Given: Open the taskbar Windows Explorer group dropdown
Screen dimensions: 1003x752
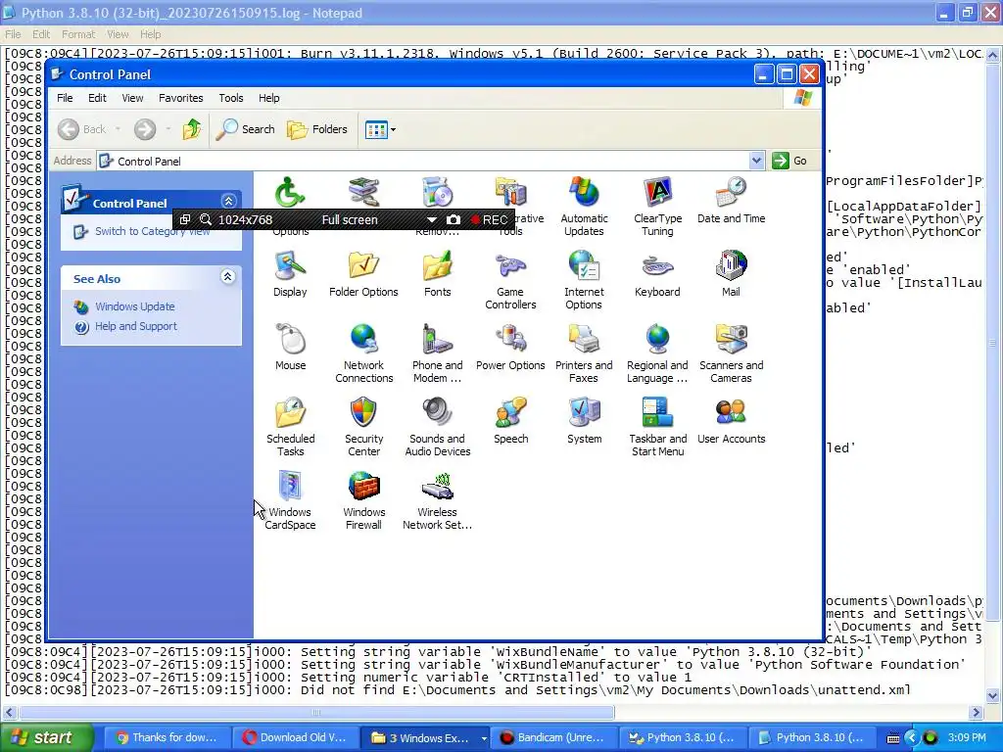Looking at the screenshot, I should [x=484, y=738].
